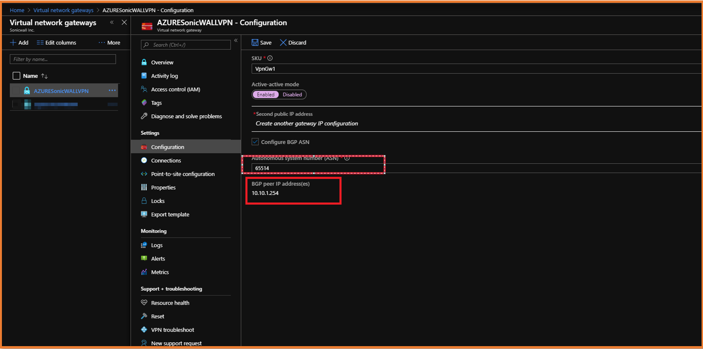Click the AZURESonicWALLVPN gateway lock icon
Viewport: 703px width, 349px height.
pyautogui.click(x=27, y=90)
